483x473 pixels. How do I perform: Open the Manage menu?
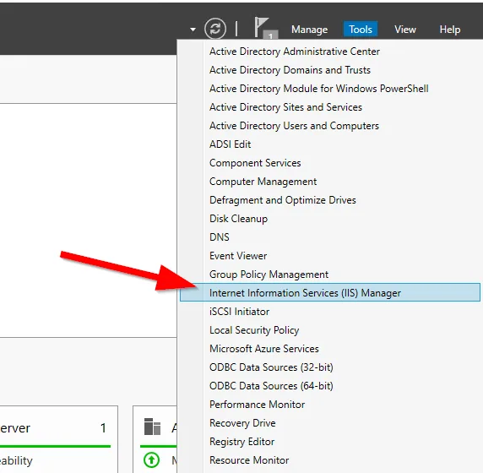309,30
